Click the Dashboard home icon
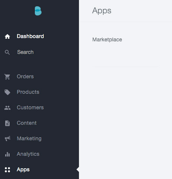The image size is (172, 179). click(x=7, y=37)
